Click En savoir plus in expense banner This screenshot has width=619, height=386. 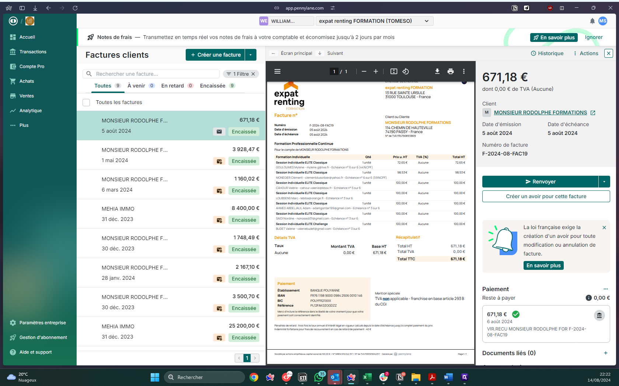point(554,37)
